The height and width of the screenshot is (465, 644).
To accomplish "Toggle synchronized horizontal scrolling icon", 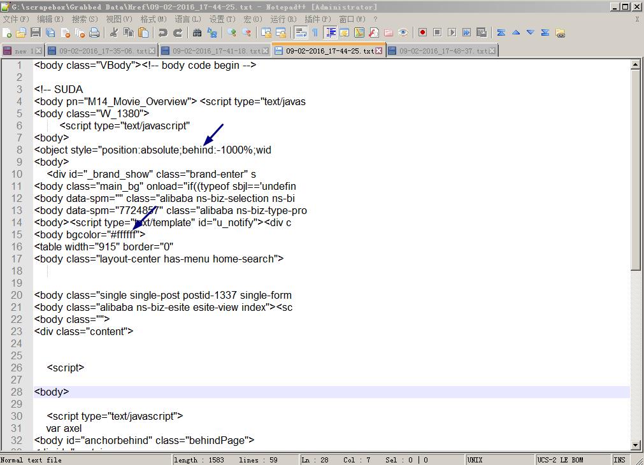I will (x=281, y=33).
